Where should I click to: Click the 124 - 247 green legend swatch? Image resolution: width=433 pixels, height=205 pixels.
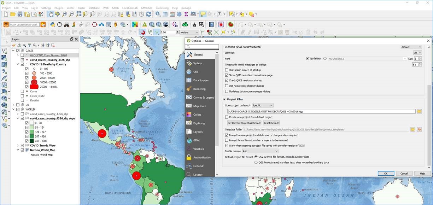point(31,132)
